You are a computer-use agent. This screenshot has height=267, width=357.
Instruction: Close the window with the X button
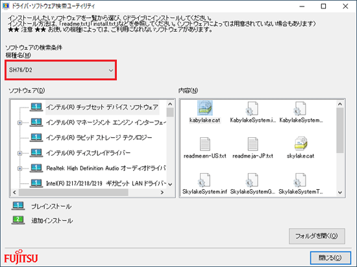coord(345,6)
